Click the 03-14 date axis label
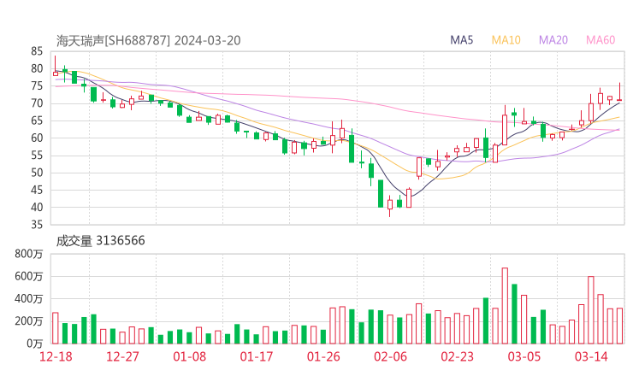The width and height of the screenshot is (633, 376). pyautogui.click(x=591, y=356)
